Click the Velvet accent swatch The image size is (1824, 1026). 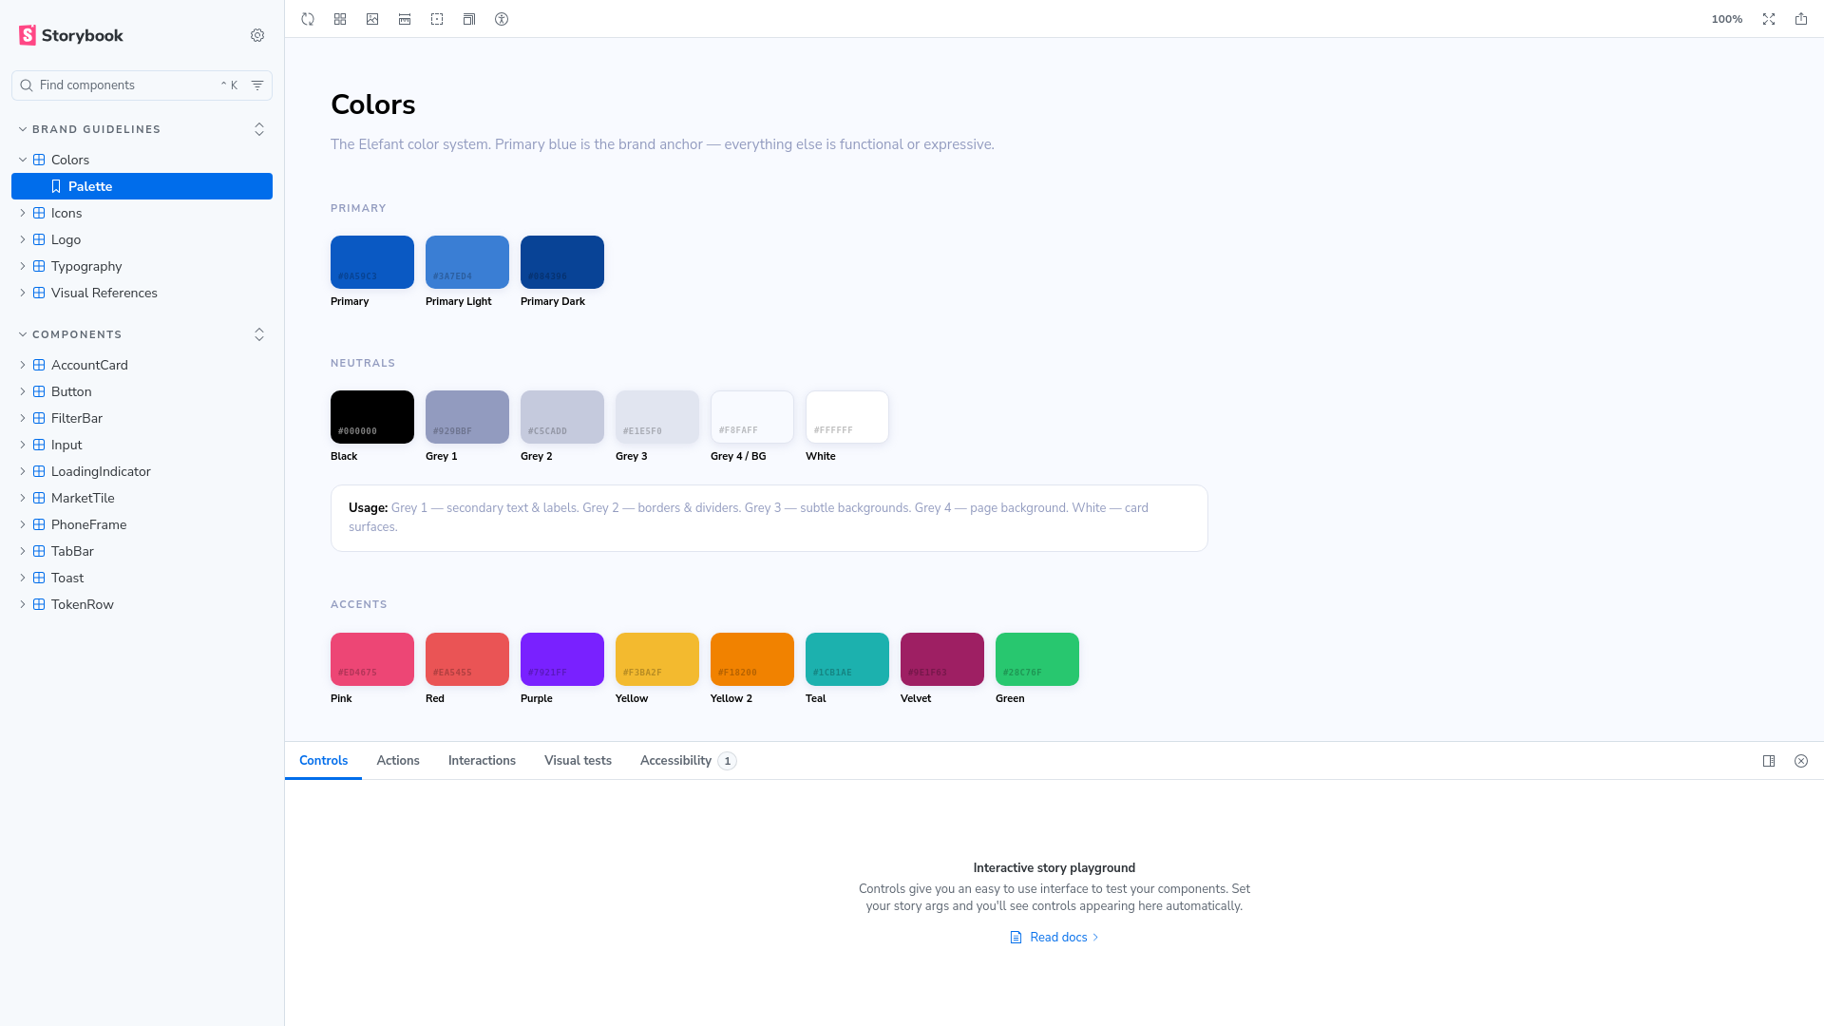point(942,659)
